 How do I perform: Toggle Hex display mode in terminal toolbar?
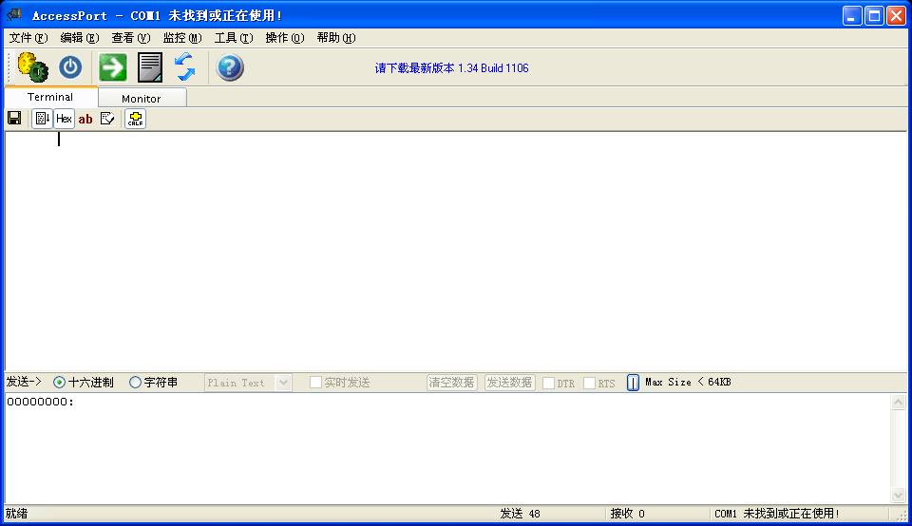click(64, 119)
